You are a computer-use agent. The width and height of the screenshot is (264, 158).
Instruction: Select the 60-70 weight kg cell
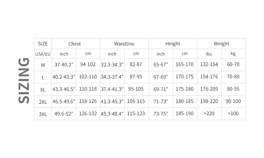(x=233, y=65)
